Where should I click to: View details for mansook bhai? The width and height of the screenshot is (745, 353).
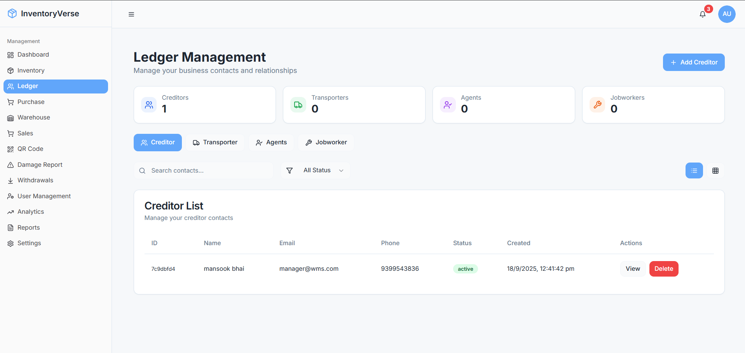pos(633,268)
